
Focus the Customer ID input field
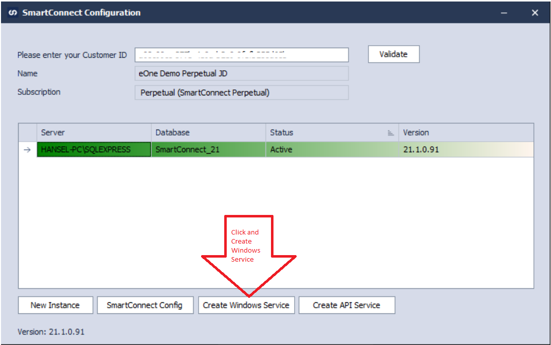(x=242, y=55)
